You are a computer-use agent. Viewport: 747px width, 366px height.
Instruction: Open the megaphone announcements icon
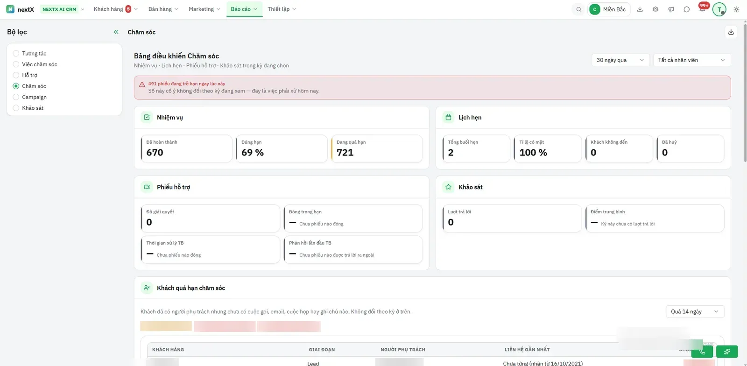click(x=671, y=9)
